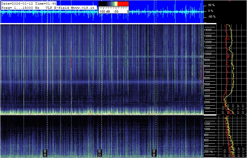Screen dimensions: 247x158
Task: Click the -50 label on the color legend
Action: [x=116, y=11]
